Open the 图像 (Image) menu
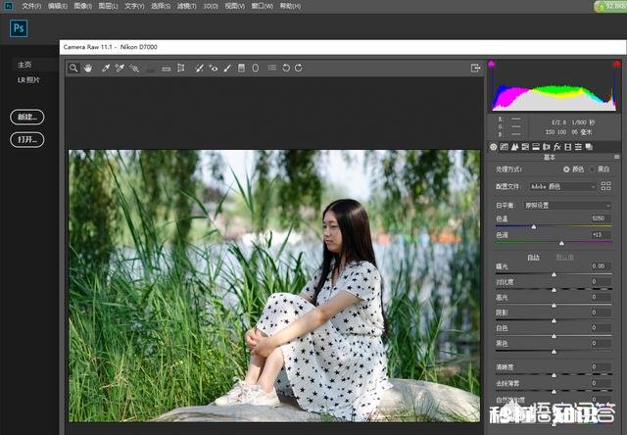627x435 pixels. [x=82, y=6]
